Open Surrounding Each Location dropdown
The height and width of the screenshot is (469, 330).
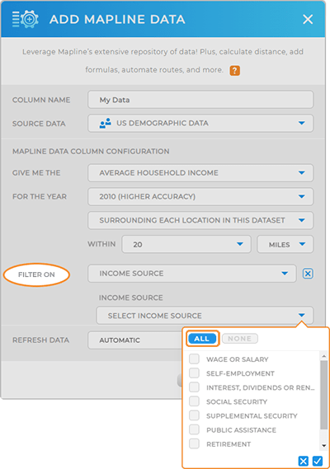pyautogui.click(x=200, y=220)
